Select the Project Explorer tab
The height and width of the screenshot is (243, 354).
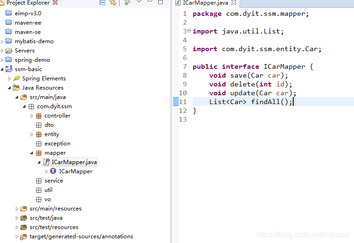(x=28, y=3)
